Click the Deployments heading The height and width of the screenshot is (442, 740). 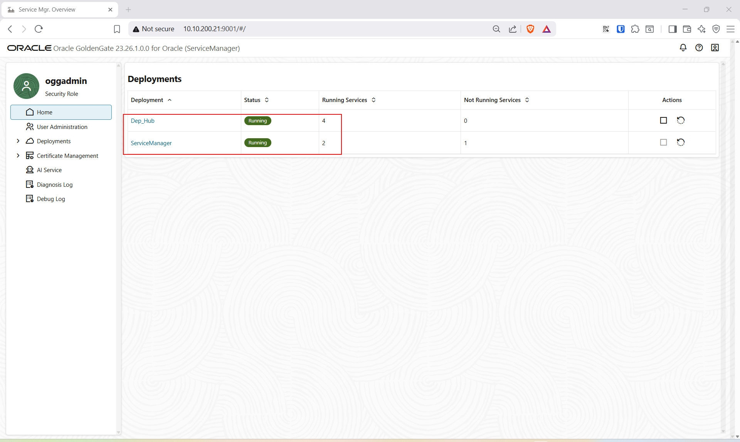click(x=155, y=79)
